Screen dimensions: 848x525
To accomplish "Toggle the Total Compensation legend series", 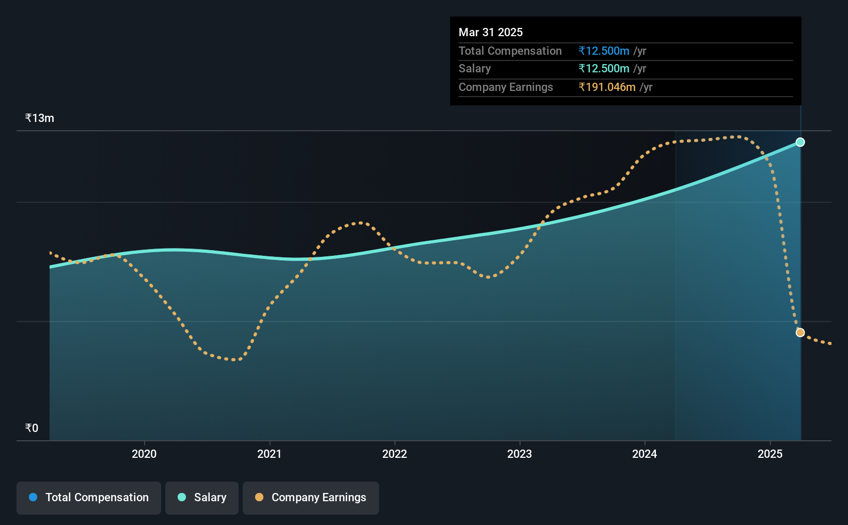I will (x=89, y=498).
